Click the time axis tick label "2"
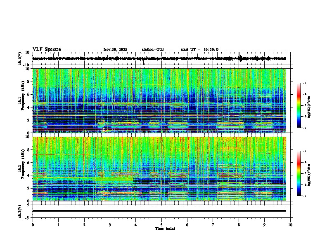The image size is (327, 252). point(84,225)
